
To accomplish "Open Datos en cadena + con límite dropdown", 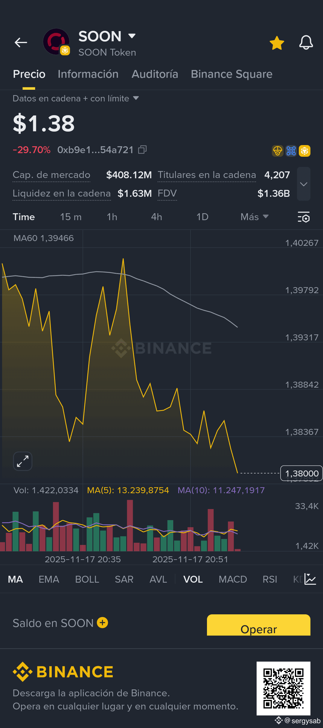I will [76, 98].
